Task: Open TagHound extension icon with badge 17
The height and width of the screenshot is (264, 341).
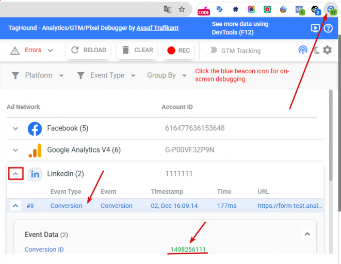Action: [x=331, y=10]
